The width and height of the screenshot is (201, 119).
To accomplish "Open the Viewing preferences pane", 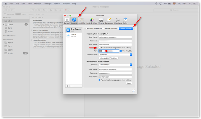I will tap(101, 21).
